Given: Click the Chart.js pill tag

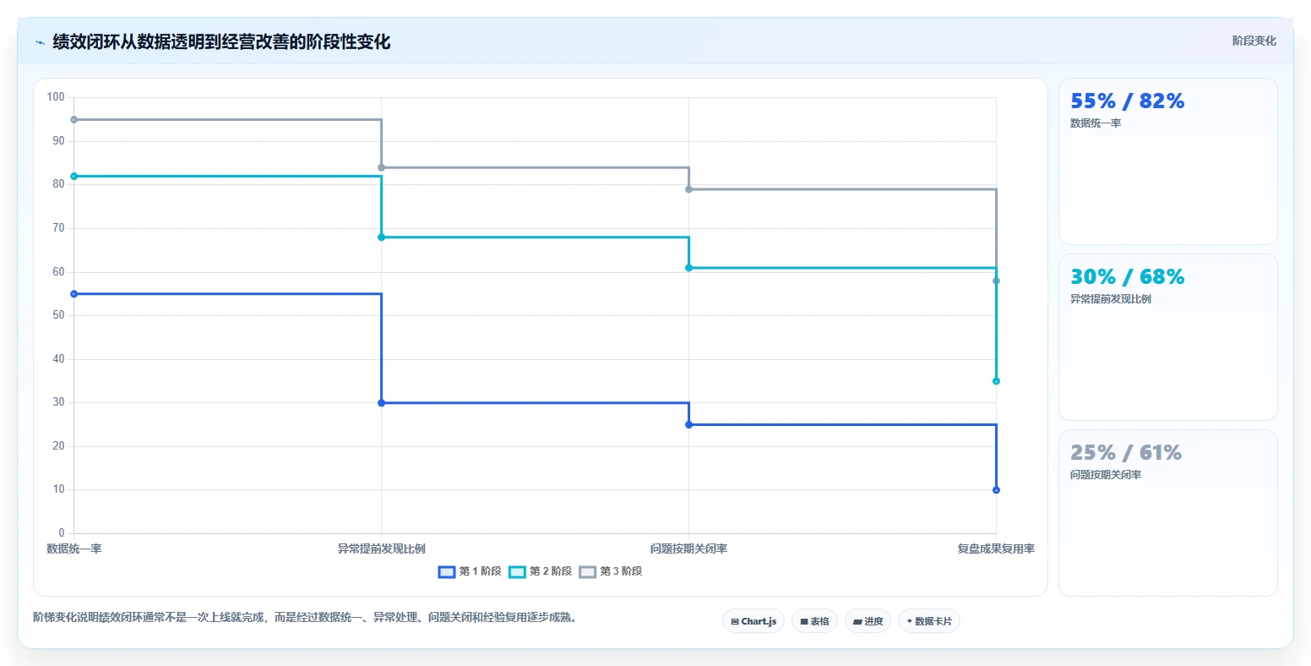Looking at the screenshot, I should (753, 621).
